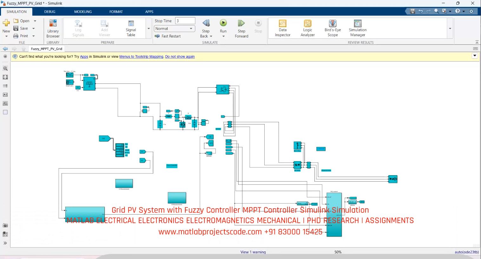Click the Stop simulation icon
Image resolution: width=481 pixels, height=259 pixels.
tap(258, 23)
